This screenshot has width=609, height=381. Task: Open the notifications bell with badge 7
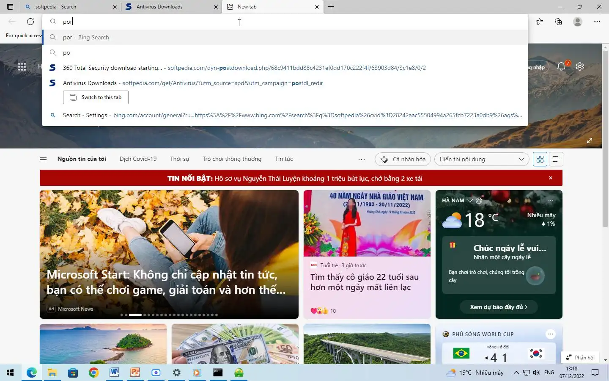click(562, 66)
